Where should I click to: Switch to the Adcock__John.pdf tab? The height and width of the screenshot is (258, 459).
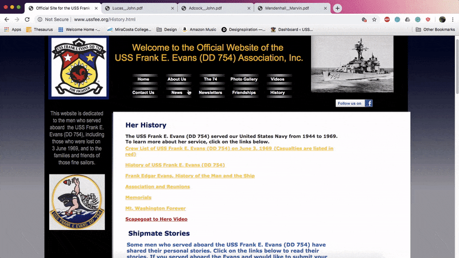pos(216,8)
